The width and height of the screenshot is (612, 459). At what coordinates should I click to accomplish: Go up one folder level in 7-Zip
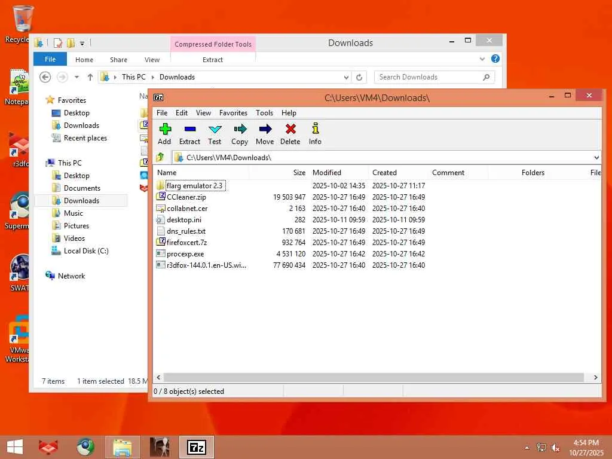pos(160,157)
